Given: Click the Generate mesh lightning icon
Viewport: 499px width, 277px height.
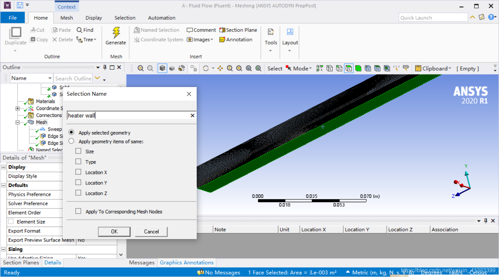Looking at the screenshot, I should pyautogui.click(x=116, y=33).
